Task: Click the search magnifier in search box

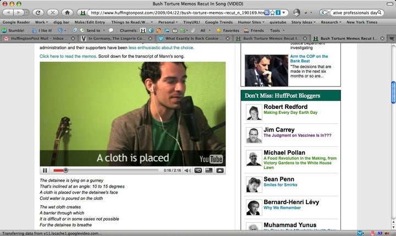Action: coord(380,13)
